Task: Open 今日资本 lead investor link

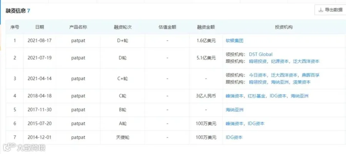Action: [258, 75]
